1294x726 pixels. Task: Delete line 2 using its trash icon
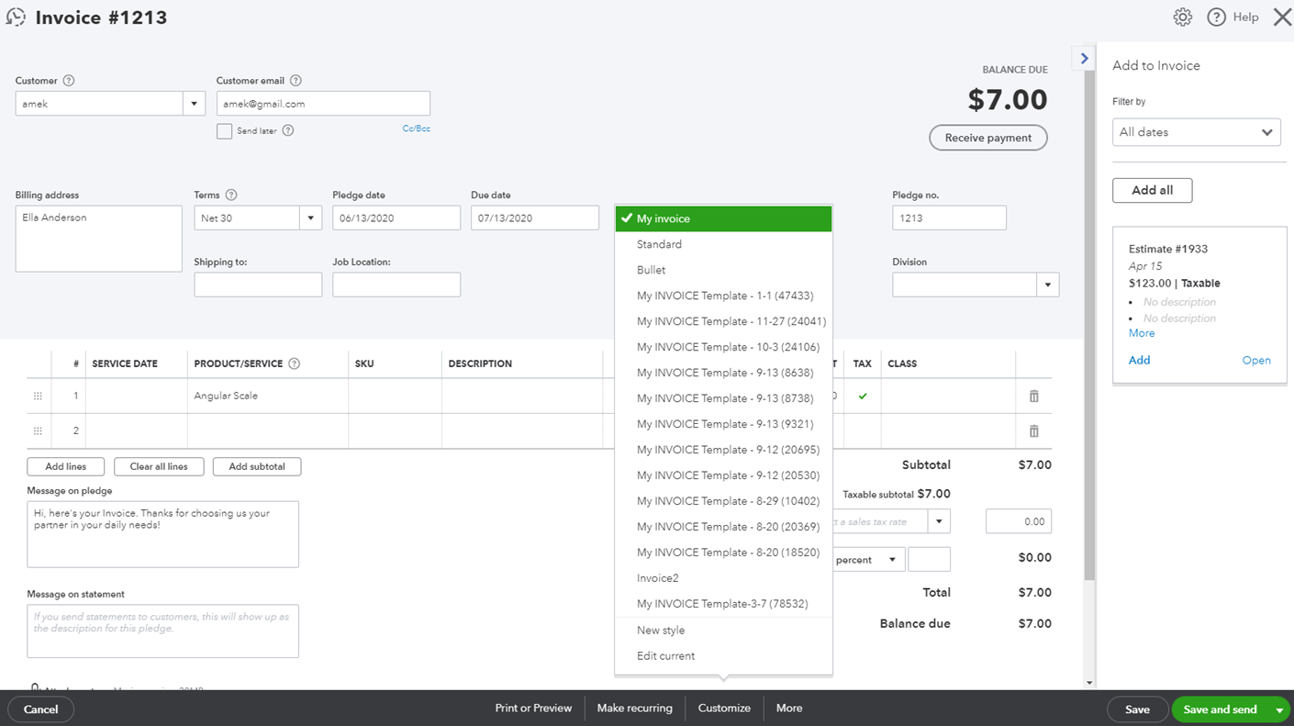[1033, 430]
